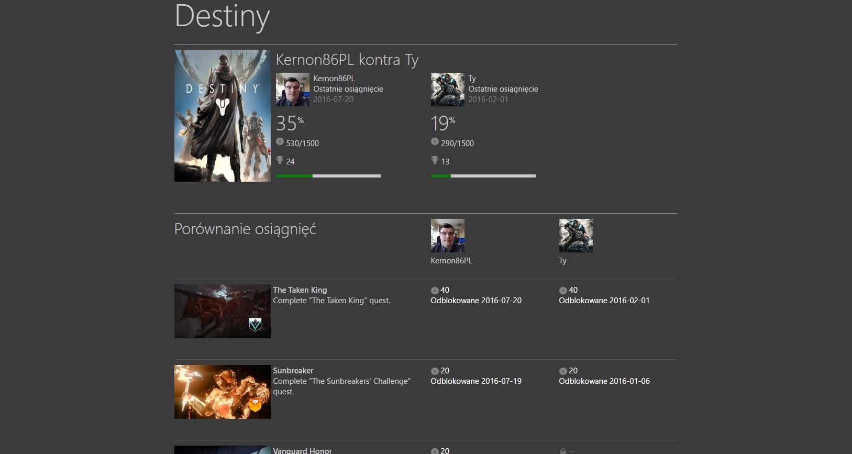
Task: Click trophy icon next to 13
Action: [x=435, y=160]
